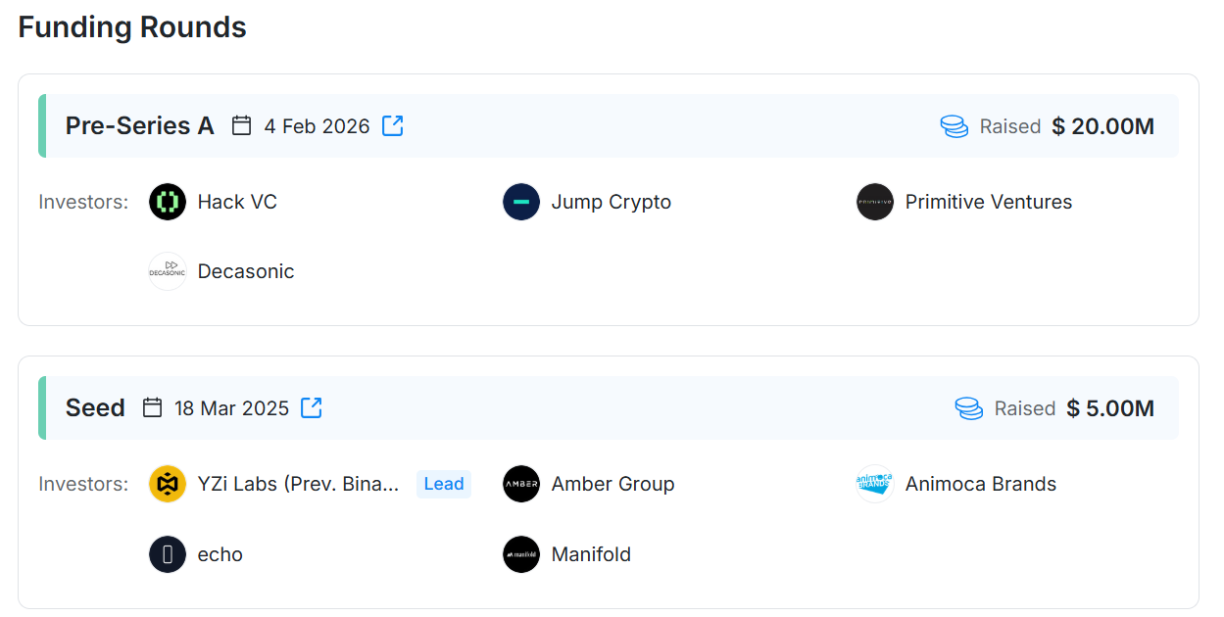Click the calendar icon beside 18 Mar 2025
Image resolution: width=1224 pixels, height=617 pixels.
(153, 407)
